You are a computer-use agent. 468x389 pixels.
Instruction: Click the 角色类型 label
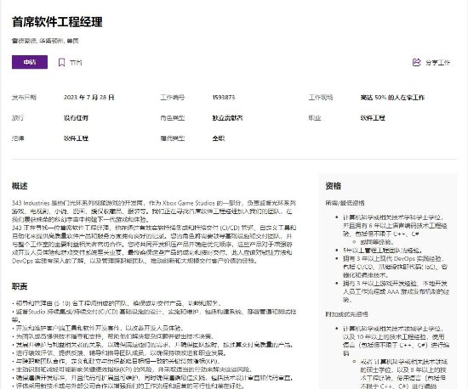[x=172, y=118]
